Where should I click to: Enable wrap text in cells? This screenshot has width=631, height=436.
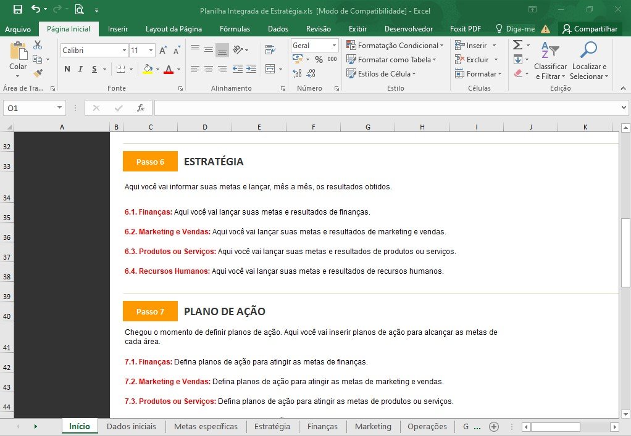(270, 50)
